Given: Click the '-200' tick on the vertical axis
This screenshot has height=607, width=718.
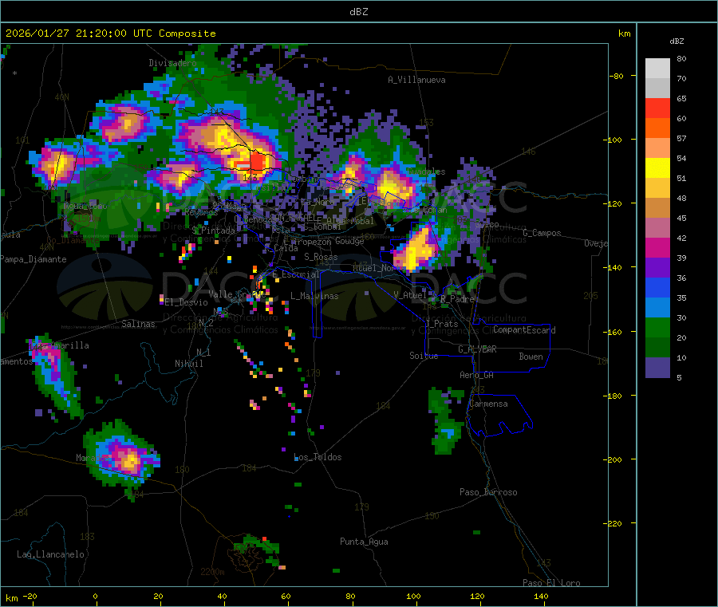Looking at the screenshot, I should (614, 459).
